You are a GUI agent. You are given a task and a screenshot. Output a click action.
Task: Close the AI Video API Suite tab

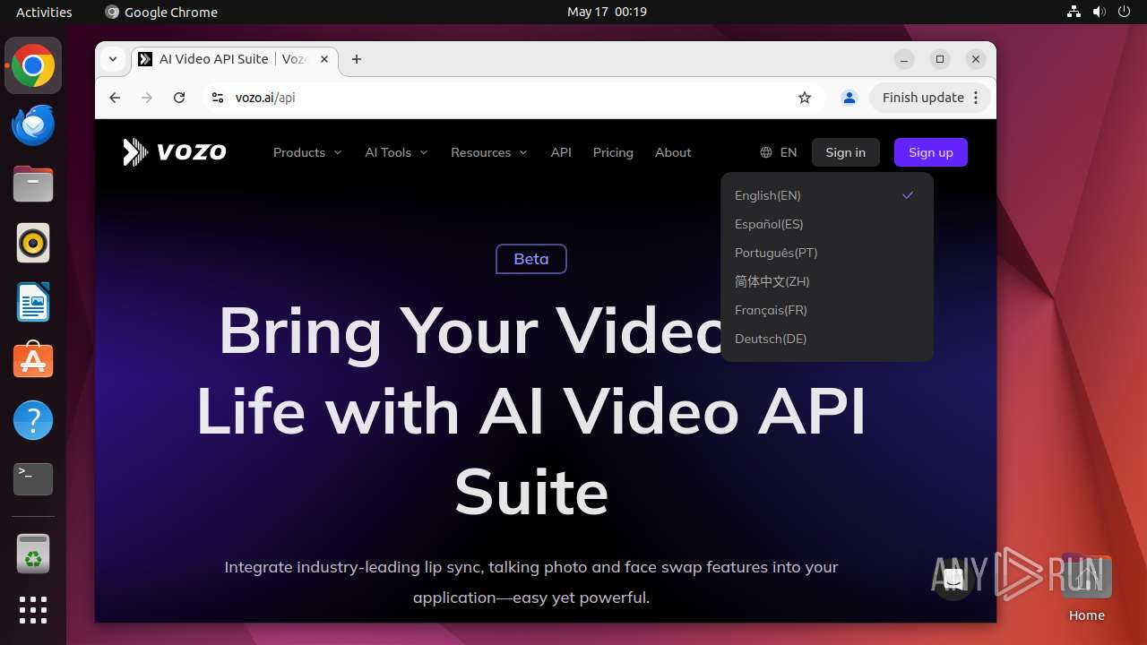[x=324, y=59]
